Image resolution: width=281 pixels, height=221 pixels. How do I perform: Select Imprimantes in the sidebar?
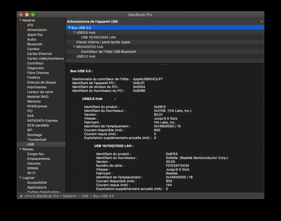click(37, 87)
